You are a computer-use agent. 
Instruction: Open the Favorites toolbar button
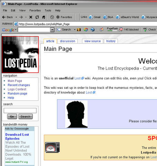pos(64,17)
